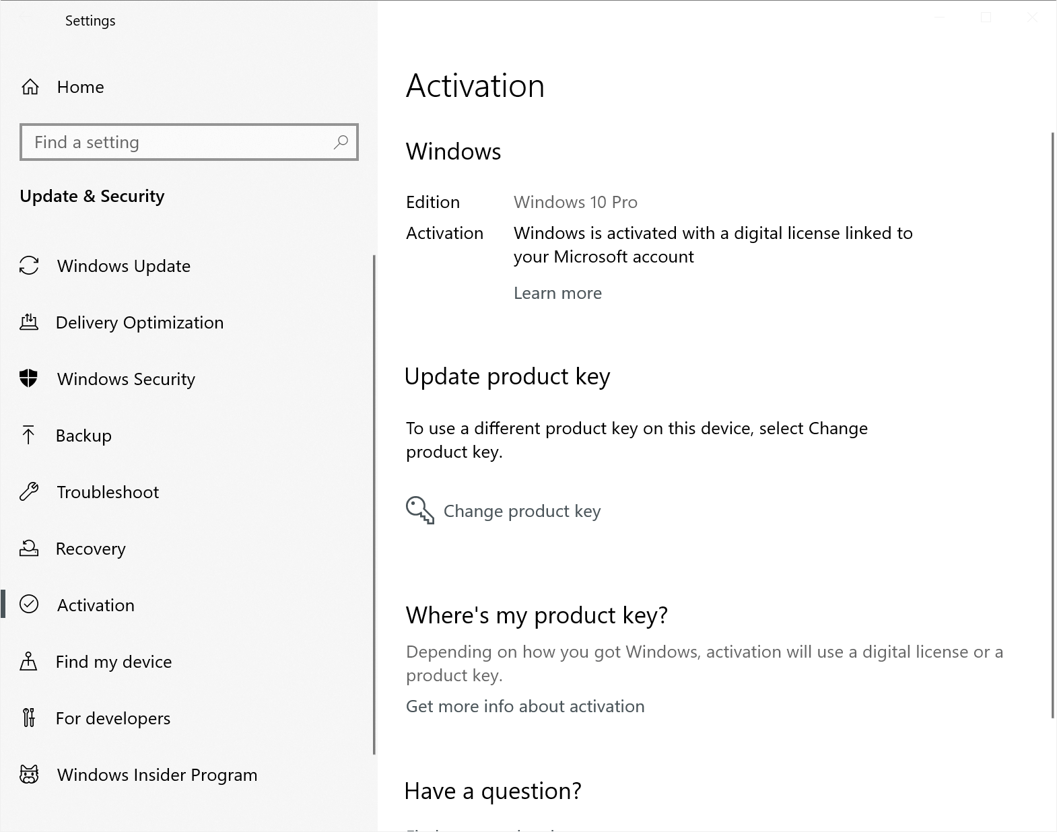Click the Activation checkmark circle icon
This screenshot has width=1057, height=832.
(29, 604)
